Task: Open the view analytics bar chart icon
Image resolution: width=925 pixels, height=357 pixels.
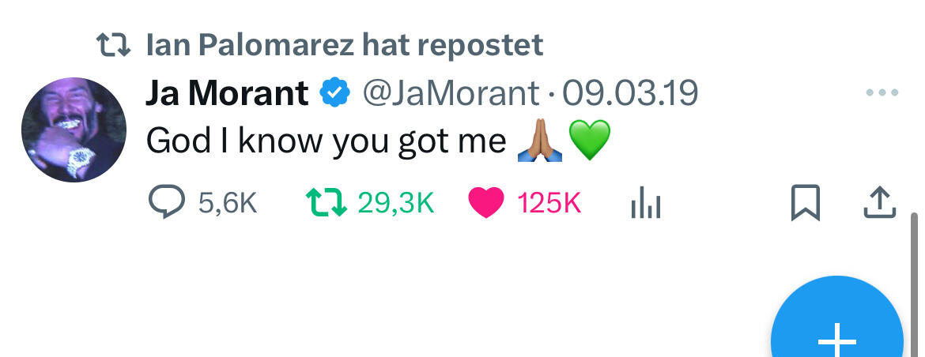Action: [x=645, y=204]
